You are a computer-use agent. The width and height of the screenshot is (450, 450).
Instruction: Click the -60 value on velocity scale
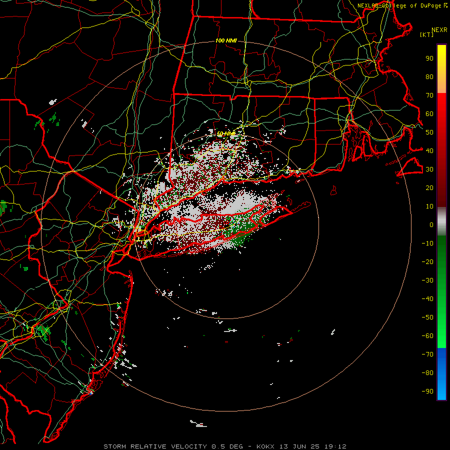pos(427,336)
